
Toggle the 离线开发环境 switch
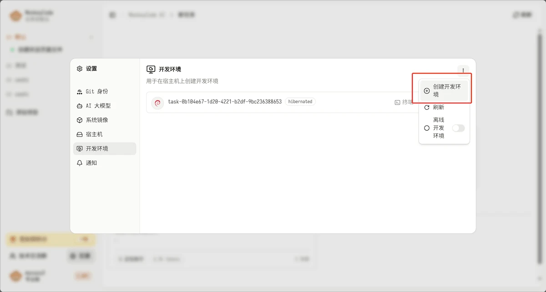458,128
